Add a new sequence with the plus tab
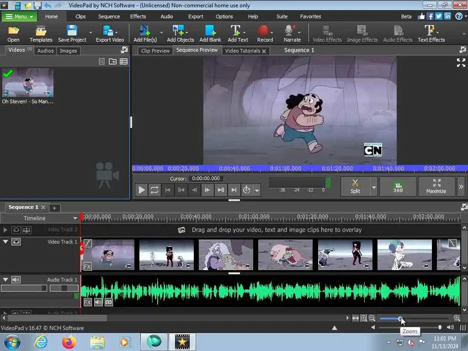Viewport: 468px width, 351px height. point(54,208)
